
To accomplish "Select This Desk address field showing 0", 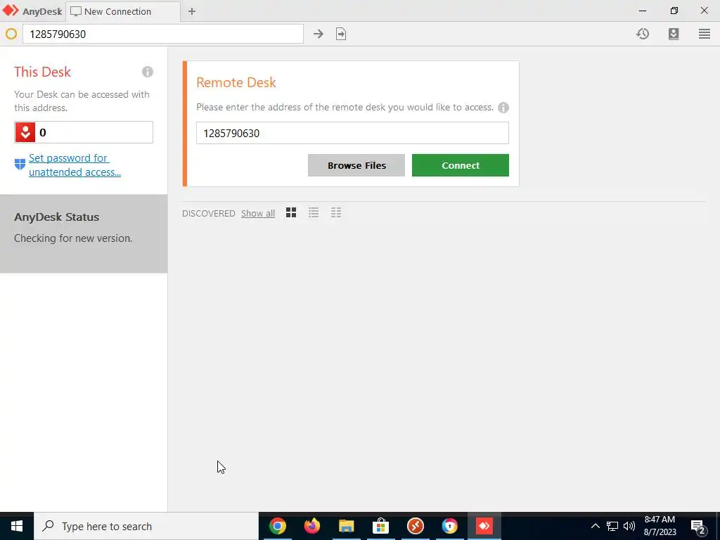I will (x=84, y=132).
